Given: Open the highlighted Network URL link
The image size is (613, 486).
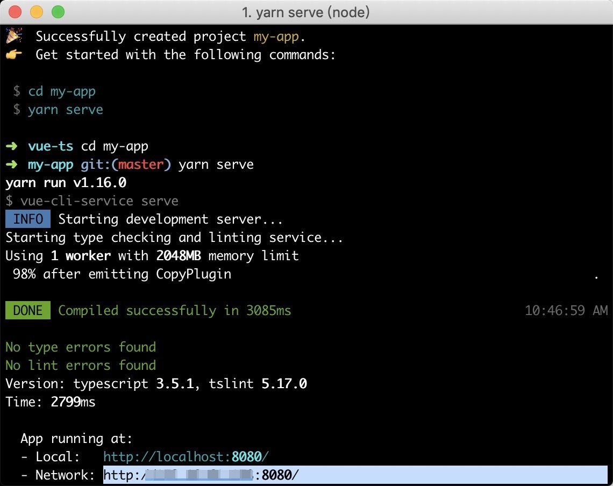Looking at the screenshot, I should tap(201, 475).
